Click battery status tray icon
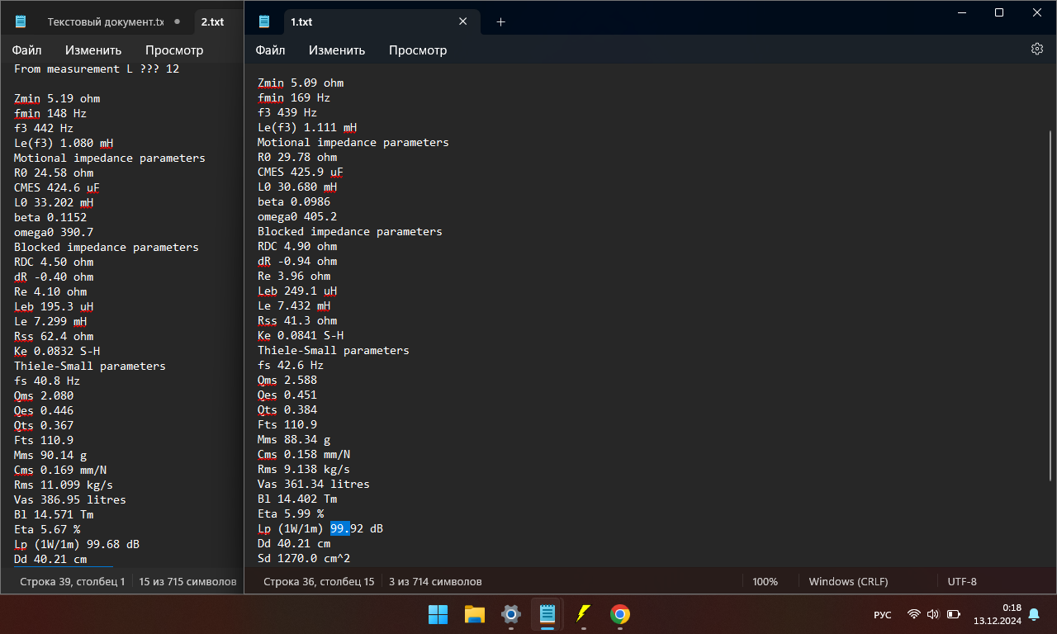The height and width of the screenshot is (634, 1057). click(953, 614)
